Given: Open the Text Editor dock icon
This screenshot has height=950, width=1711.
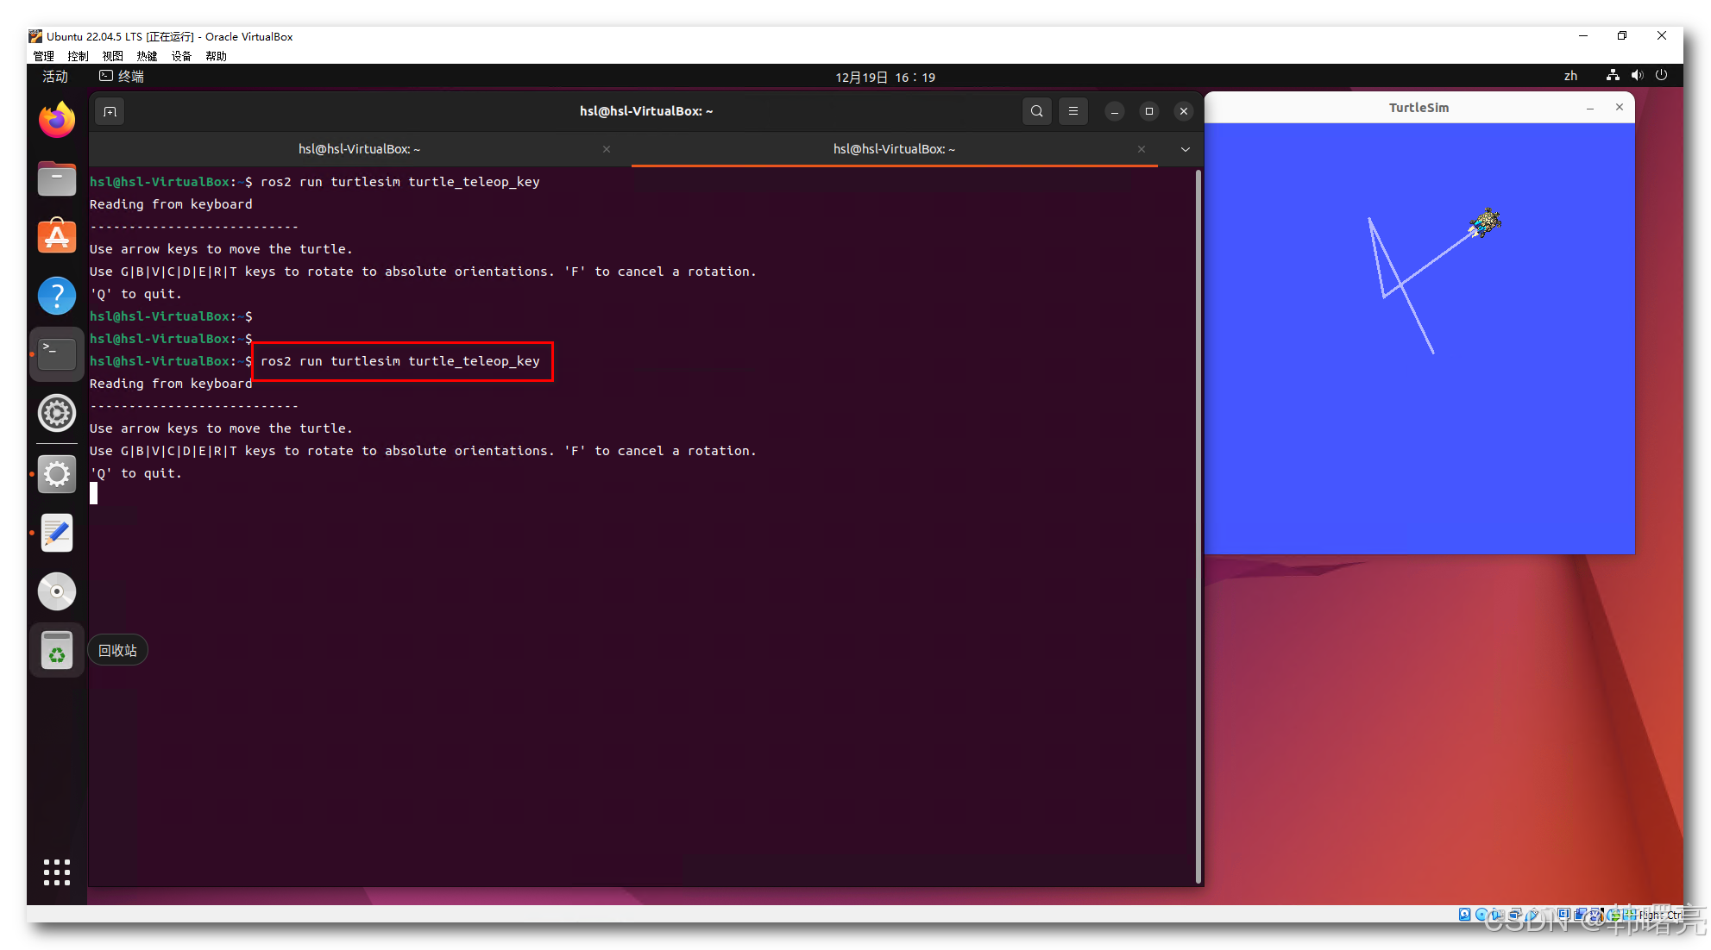Looking at the screenshot, I should click(x=57, y=533).
